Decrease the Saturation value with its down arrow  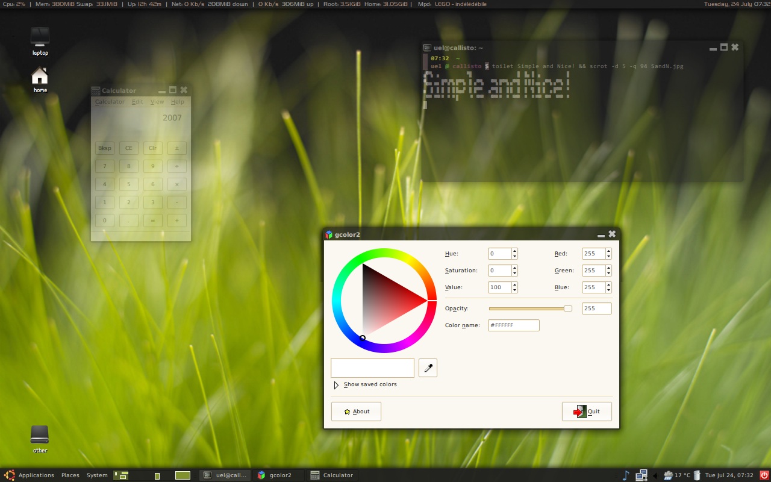pos(514,274)
